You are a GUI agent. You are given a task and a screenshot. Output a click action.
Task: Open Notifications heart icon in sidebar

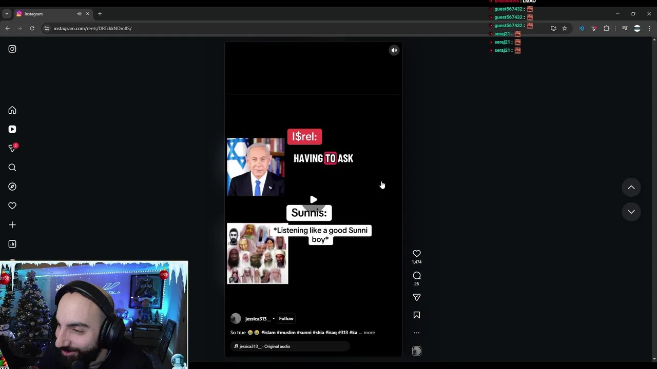click(x=12, y=206)
